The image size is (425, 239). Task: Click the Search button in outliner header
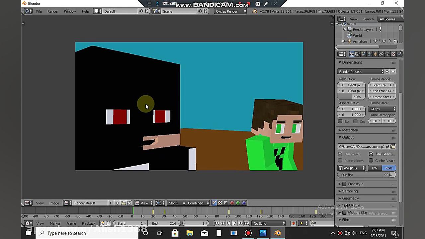click(368, 19)
